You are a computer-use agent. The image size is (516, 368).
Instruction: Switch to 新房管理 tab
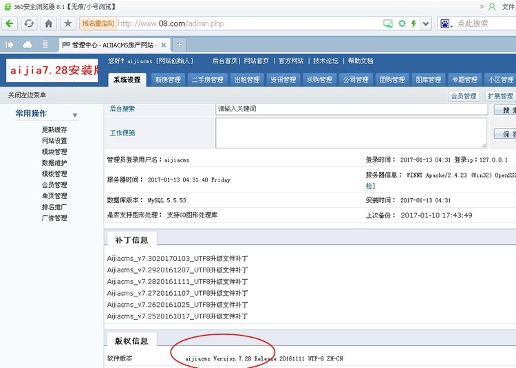[168, 80]
